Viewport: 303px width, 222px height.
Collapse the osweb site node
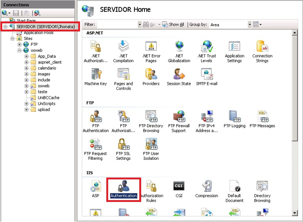click(20, 50)
